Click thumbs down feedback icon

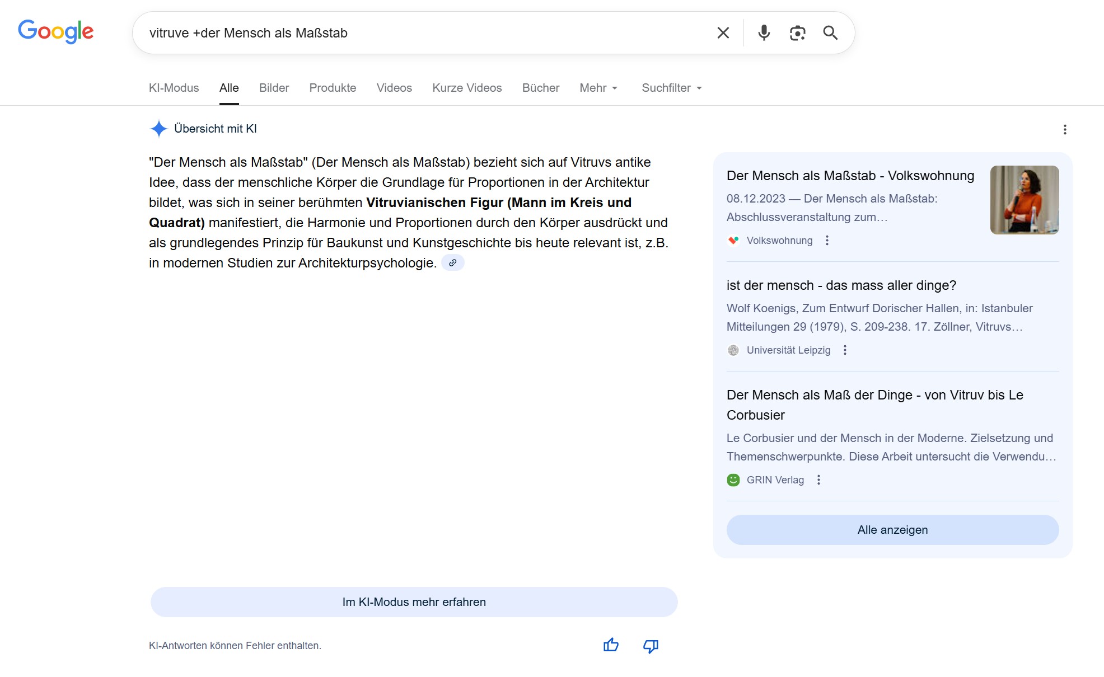[x=651, y=646]
